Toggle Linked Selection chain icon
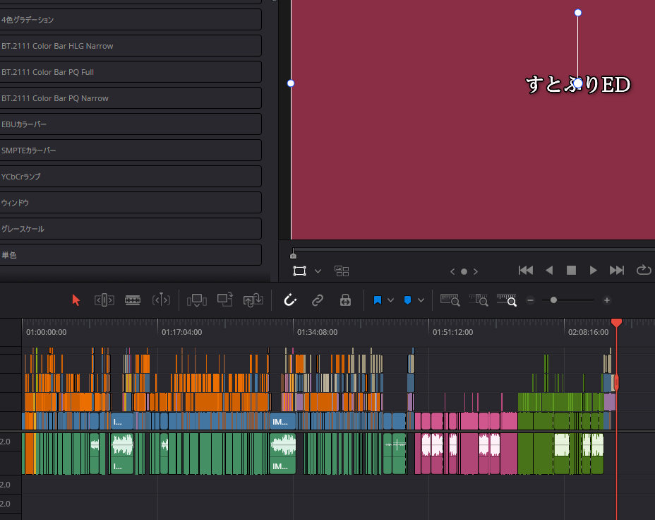The width and height of the screenshot is (655, 520). point(318,300)
